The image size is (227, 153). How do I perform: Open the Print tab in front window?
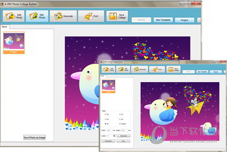103,76
